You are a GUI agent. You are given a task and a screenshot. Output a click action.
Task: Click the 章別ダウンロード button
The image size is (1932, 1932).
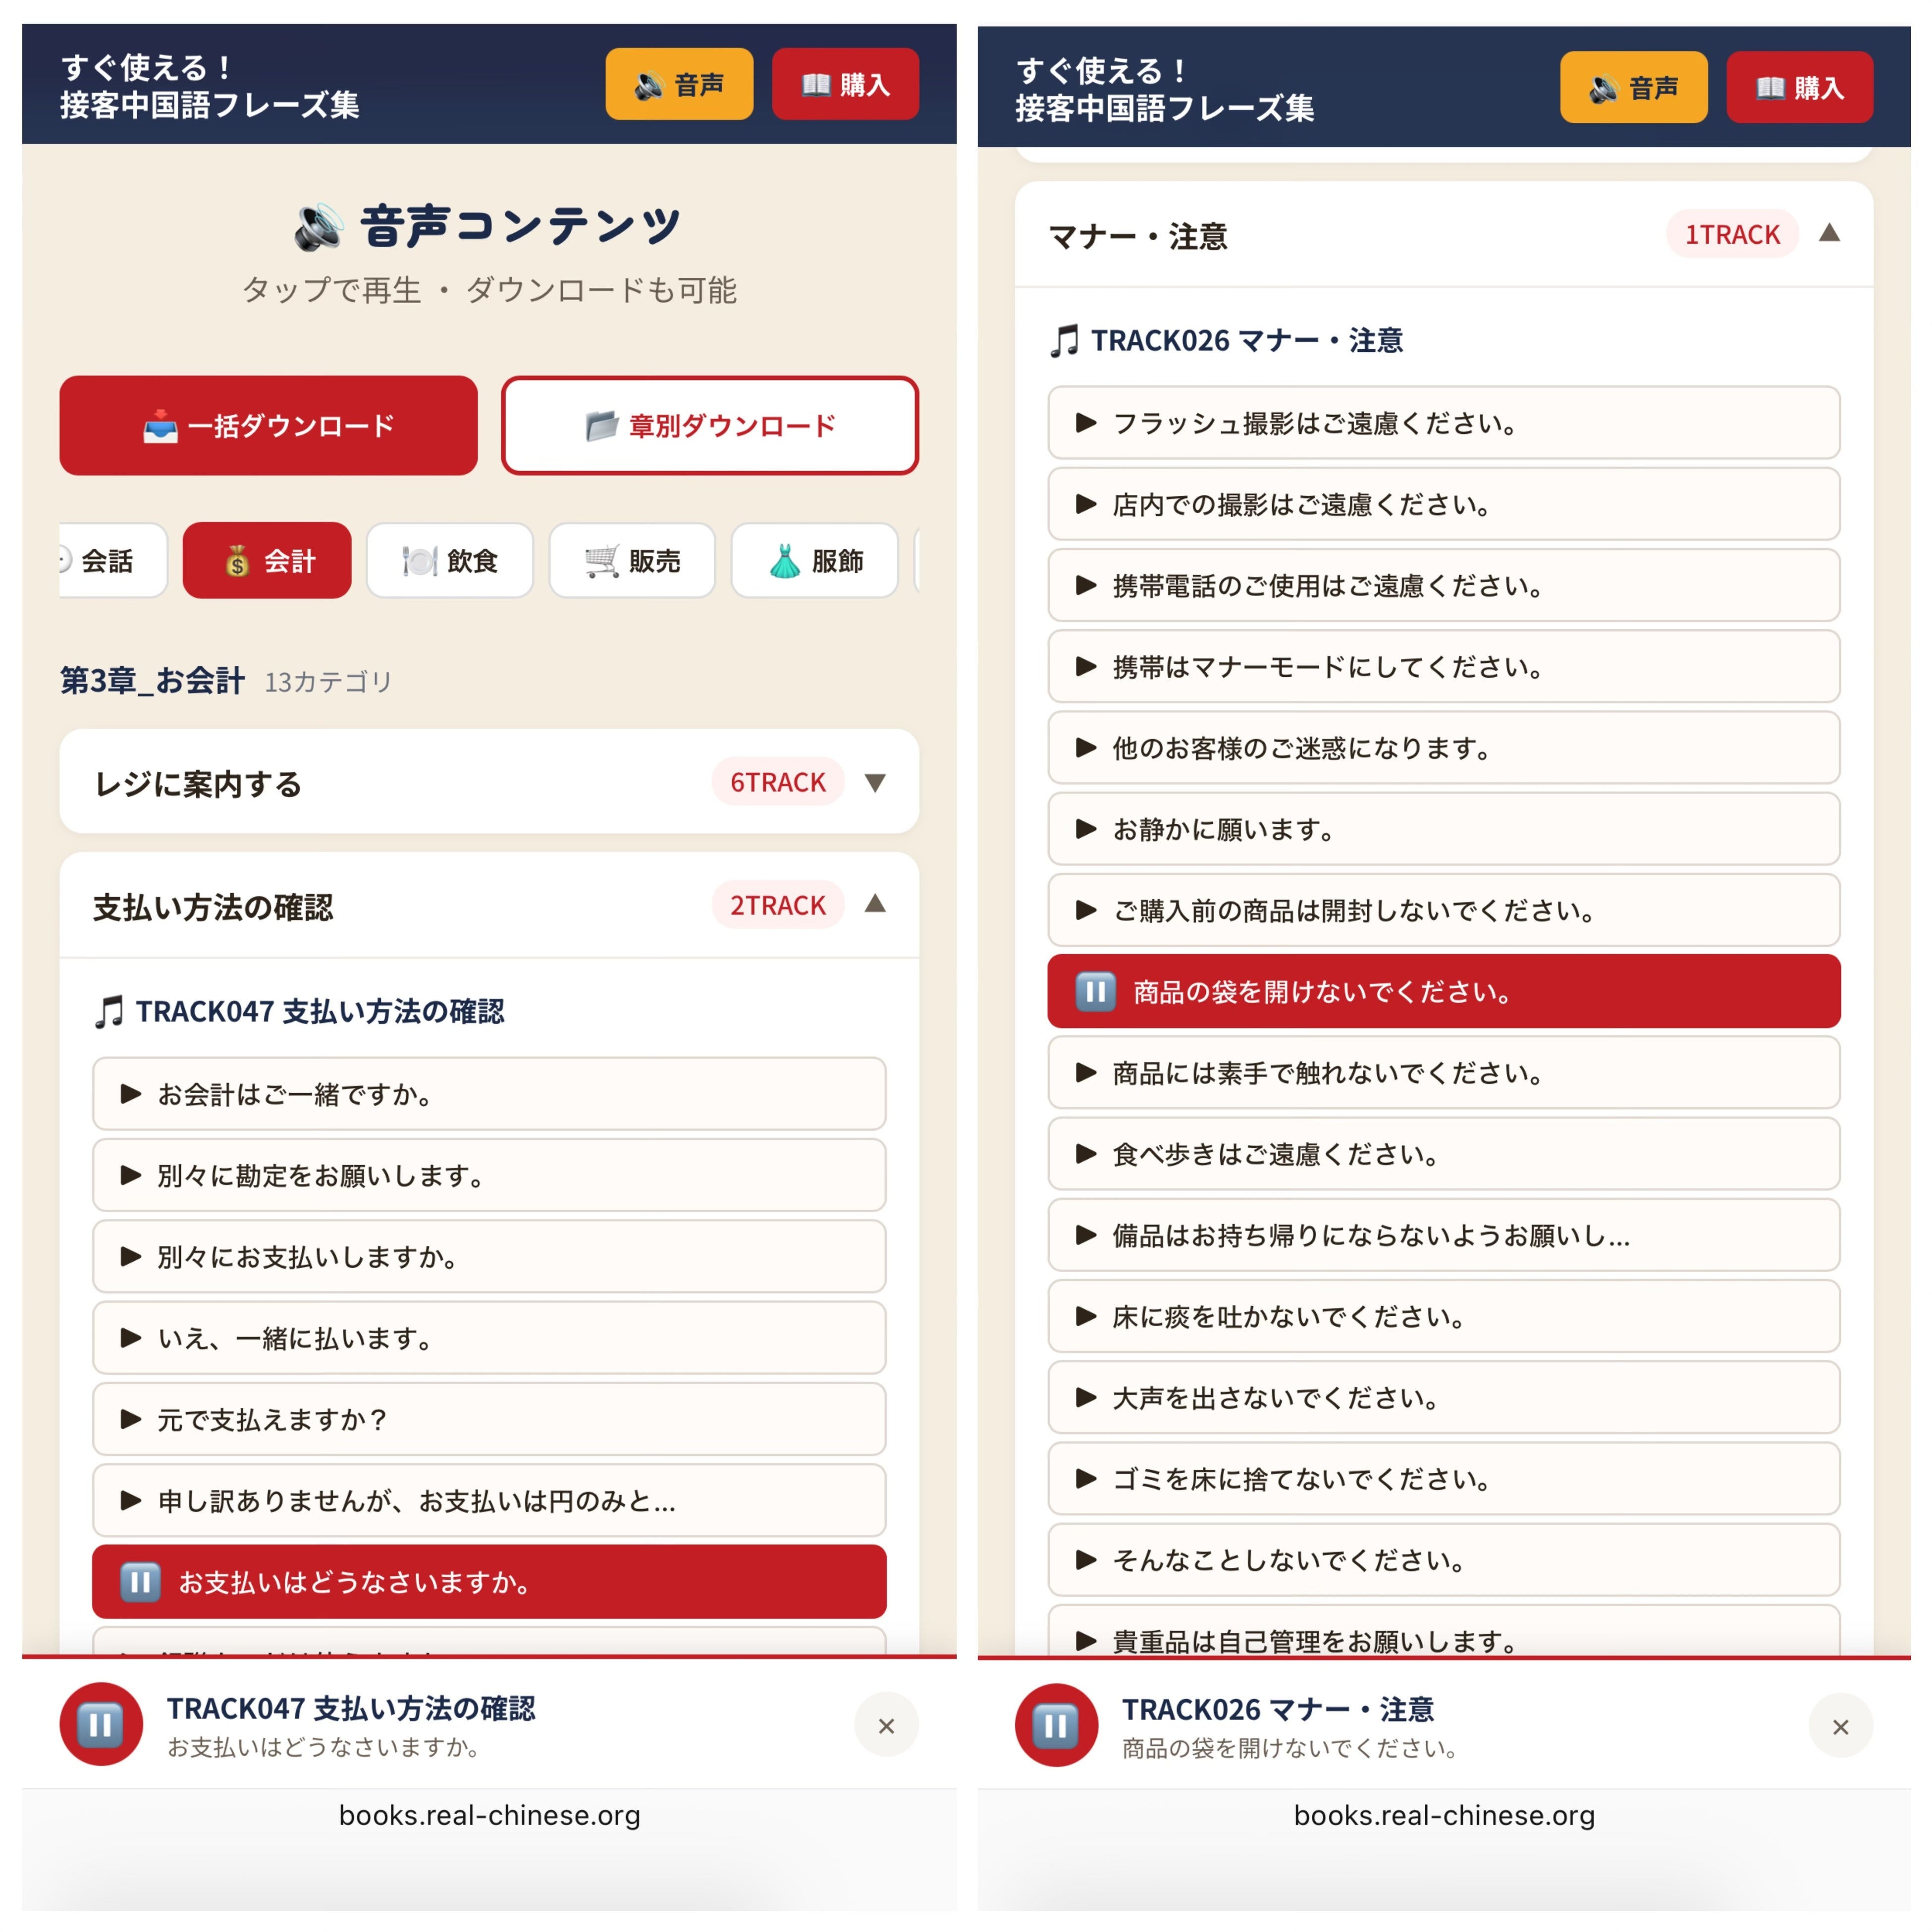[x=710, y=425]
